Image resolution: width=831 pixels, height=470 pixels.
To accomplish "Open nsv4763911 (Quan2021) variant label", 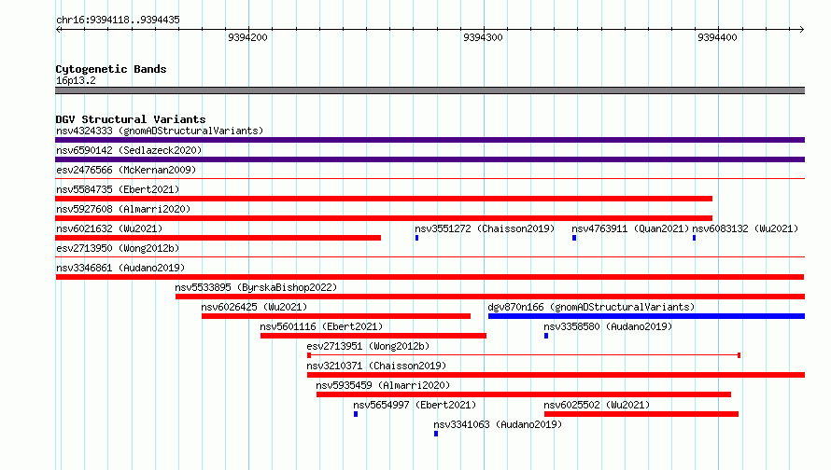I will (630, 228).
